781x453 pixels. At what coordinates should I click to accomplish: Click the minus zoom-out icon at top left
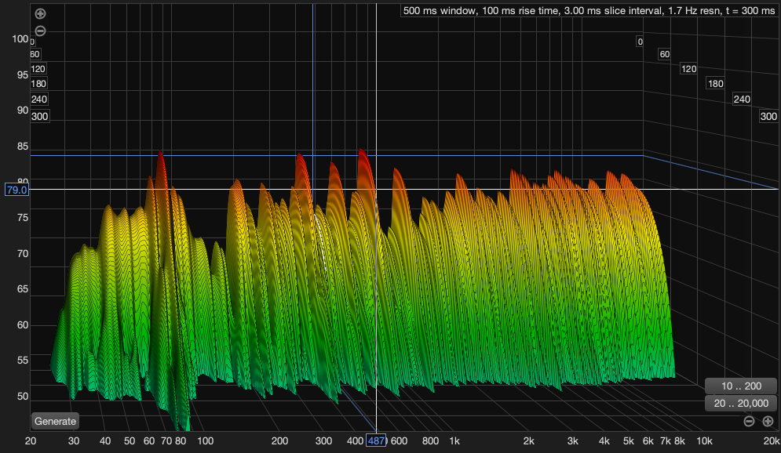(x=39, y=31)
